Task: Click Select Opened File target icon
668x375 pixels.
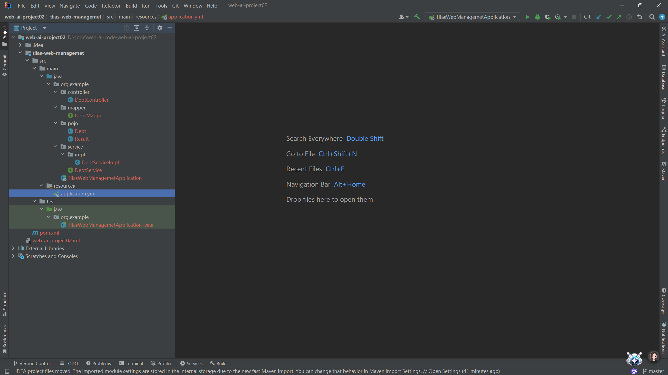Action: (127, 28)
